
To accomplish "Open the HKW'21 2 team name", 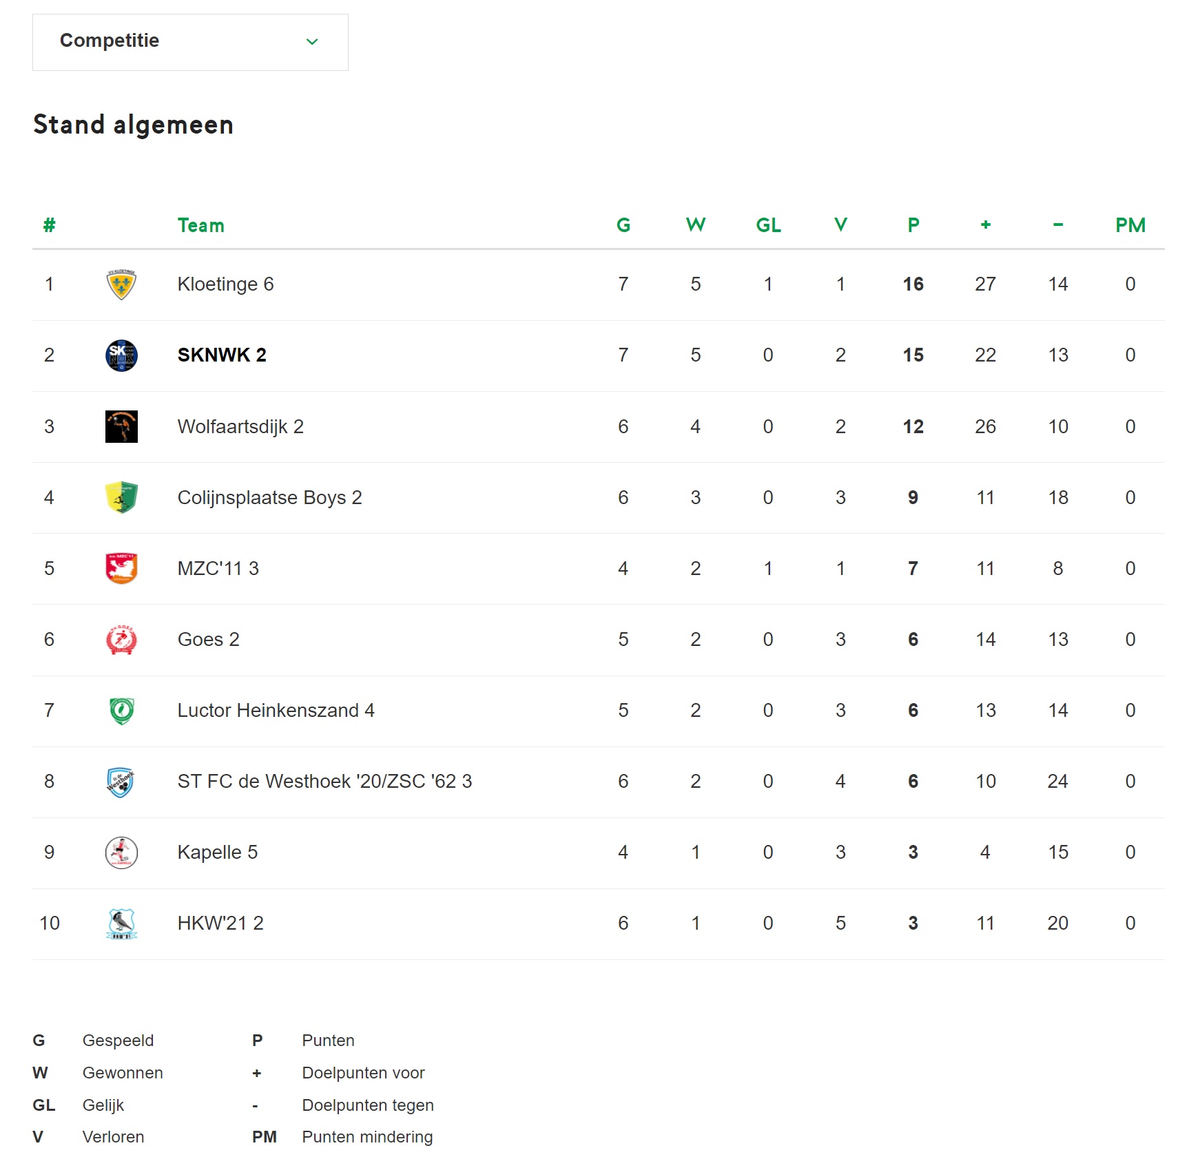I will point(220,923).
